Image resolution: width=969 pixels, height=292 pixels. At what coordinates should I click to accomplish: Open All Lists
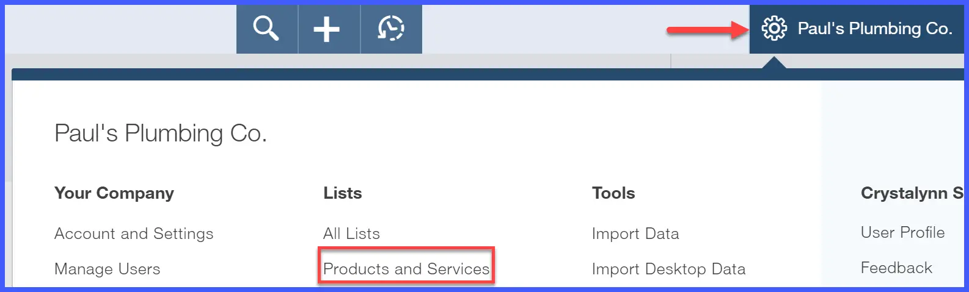click(351, 233)
